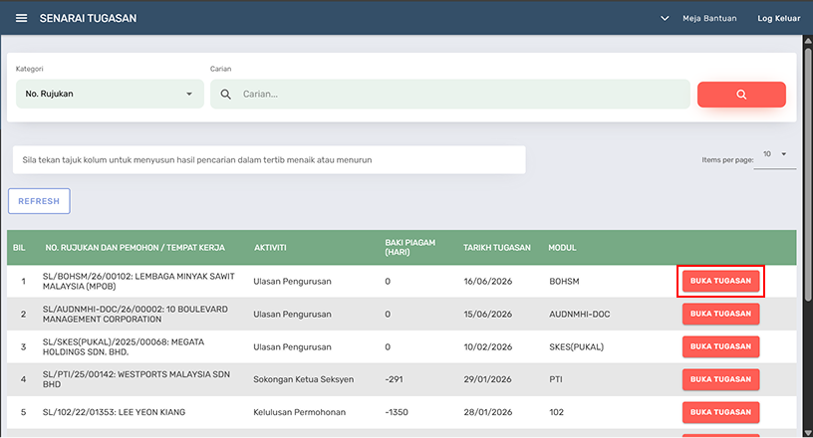Open task for LEMBAGA MINYAK SAWIT MALAYSIA
Image resolution: width=813 pixels, height=438 pixels.
coord(720,281)
